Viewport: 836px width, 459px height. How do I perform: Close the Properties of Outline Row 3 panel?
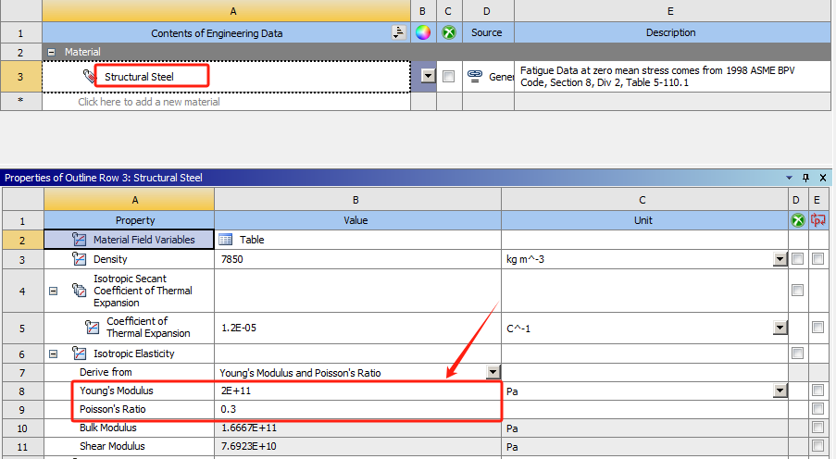pyautogui.click(x=823, y=178)
